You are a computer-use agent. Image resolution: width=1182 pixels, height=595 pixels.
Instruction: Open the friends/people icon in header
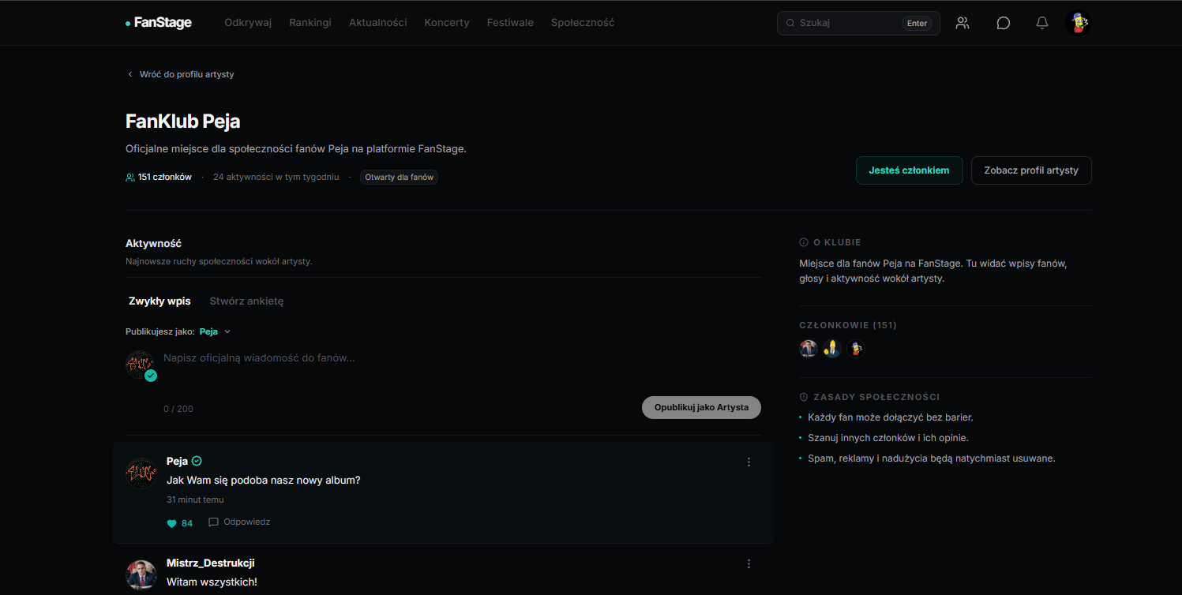click(x=962, y=23)
